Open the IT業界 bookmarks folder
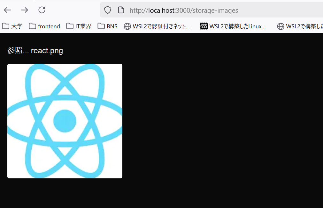The image size is (323, 208). [79, 26]
